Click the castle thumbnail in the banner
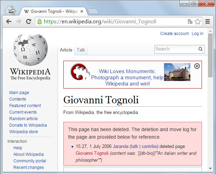This screenshot has width=216, height=174. pyautogui.click(x=177, y=72)
